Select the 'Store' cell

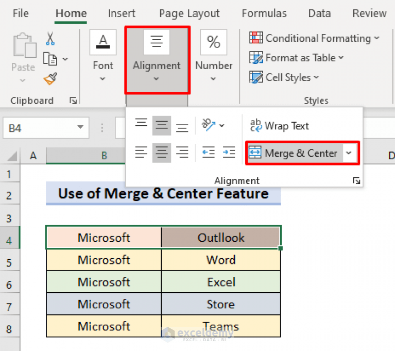click(x=221, y=304)
